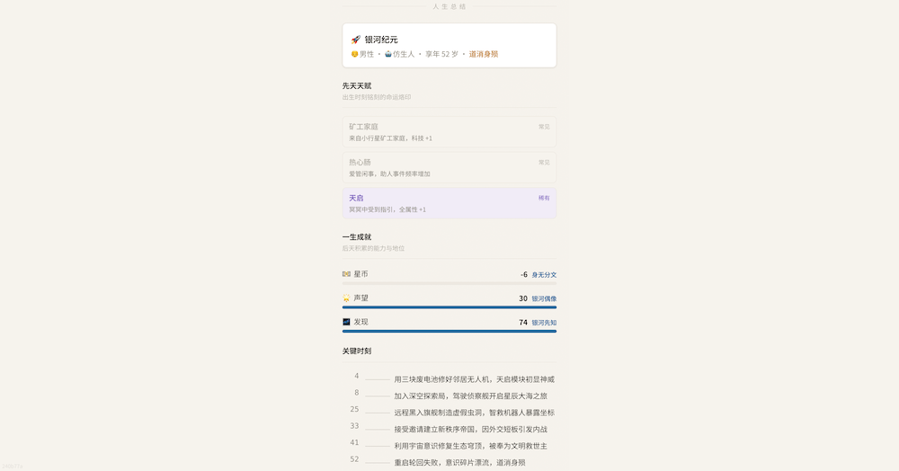
Task: Click the 银河先知 discovery title
Action: [544, 323]
